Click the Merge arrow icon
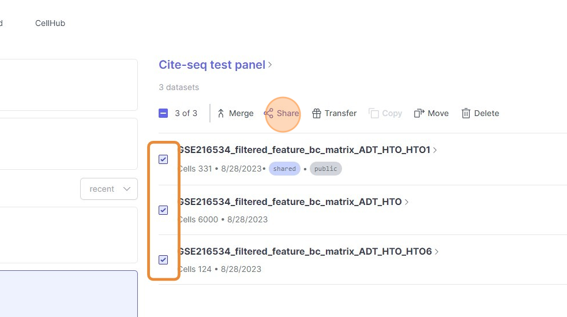The height and width of the screenshot is (317, 567). pyautogui.click(x=221, y=113)
